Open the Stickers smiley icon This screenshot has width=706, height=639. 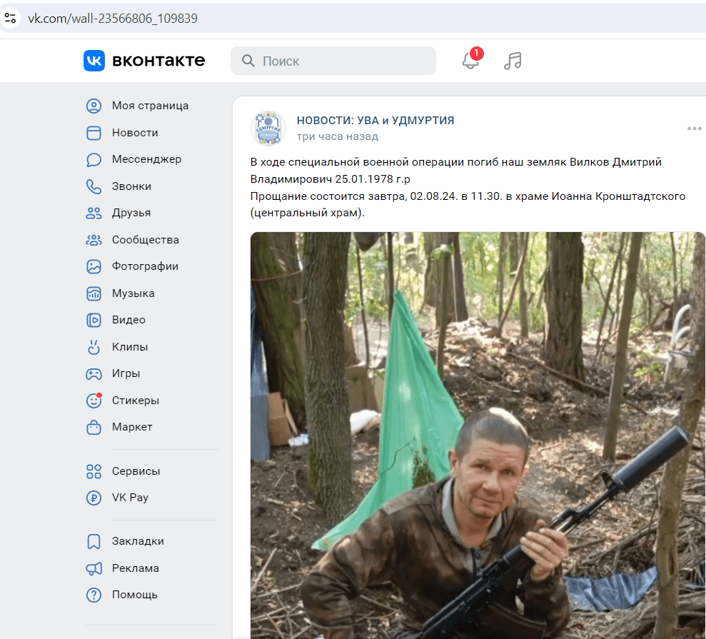(x=94, y=401)
